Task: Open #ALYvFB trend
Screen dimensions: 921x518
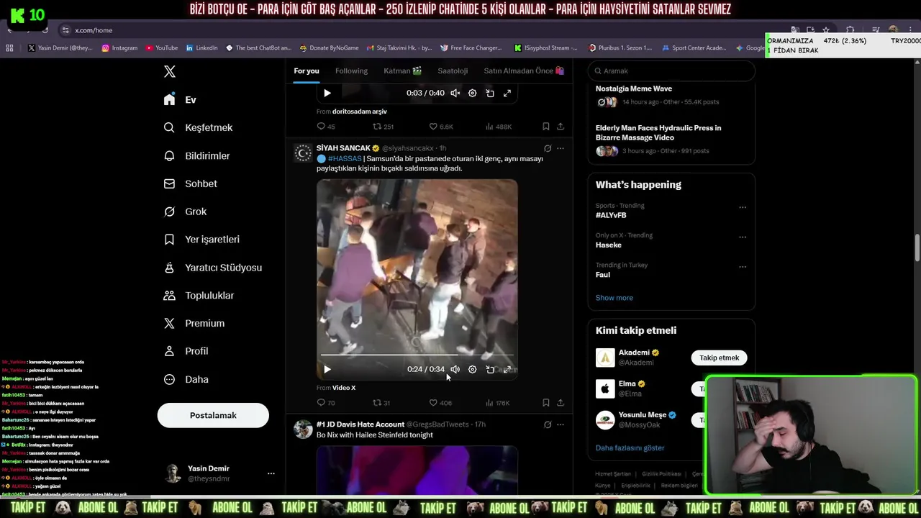Action: pyautogui.click(x=611, y=215)
